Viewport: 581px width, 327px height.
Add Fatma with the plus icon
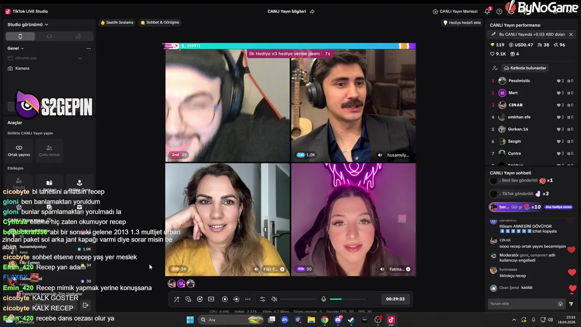[x=408, y=269]
